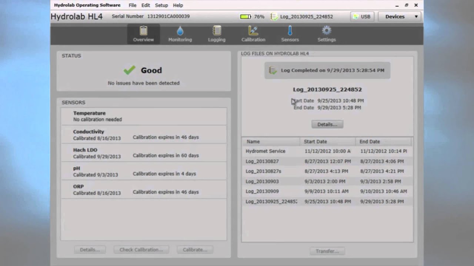Viewport: 474px width, 266px height.
Task: Open the Sensors thermometer icon
Action: coord(290,30)
